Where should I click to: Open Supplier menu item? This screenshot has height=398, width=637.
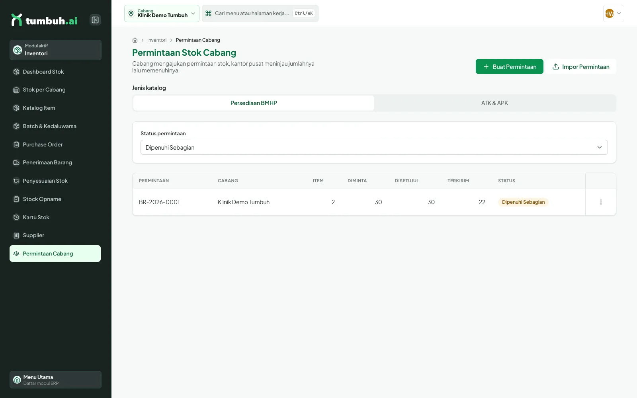[x=55, y=235]
